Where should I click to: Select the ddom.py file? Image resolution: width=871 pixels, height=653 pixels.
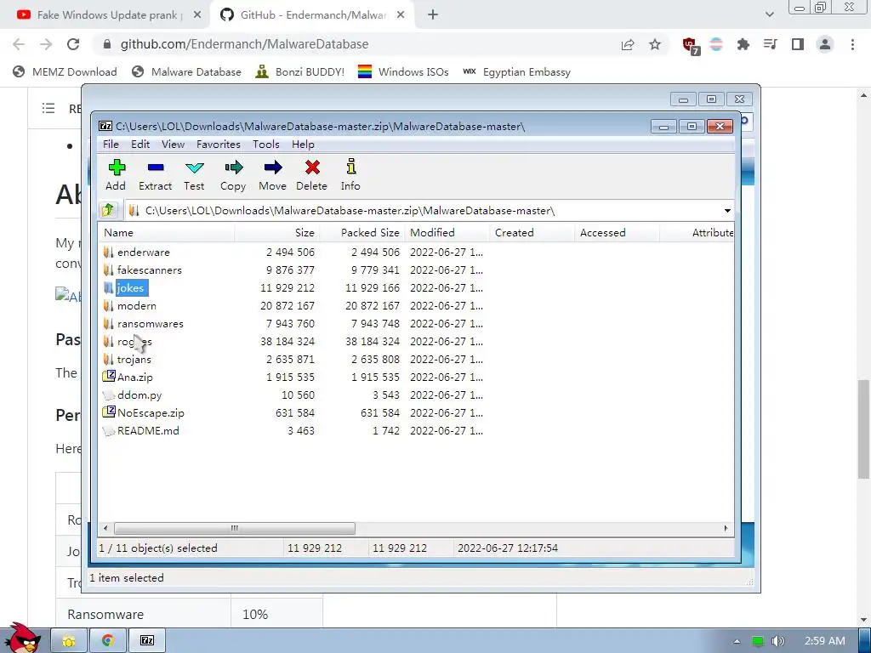(x=132, y=395)
